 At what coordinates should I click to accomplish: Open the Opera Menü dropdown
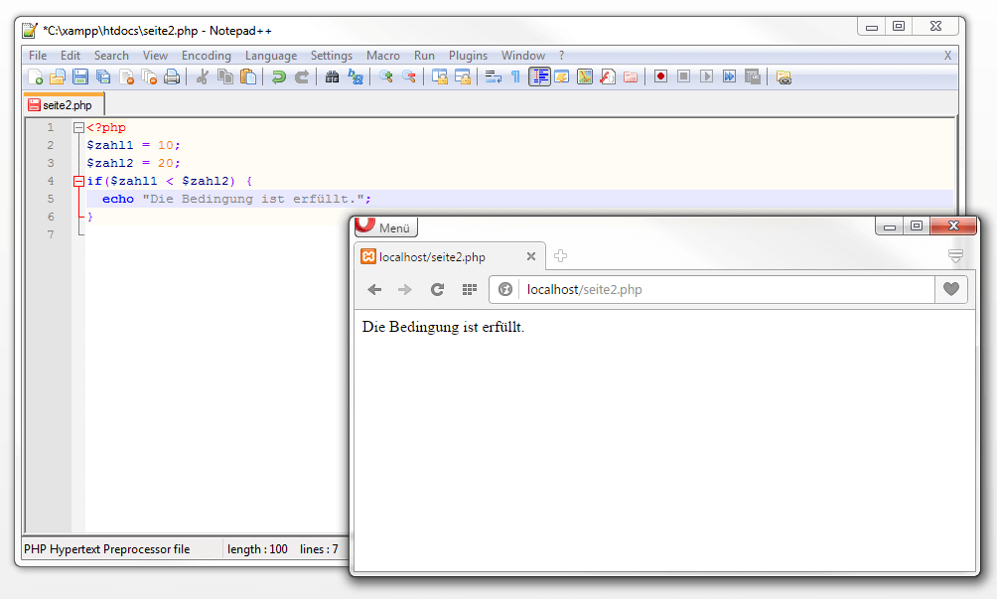point(386,227)
